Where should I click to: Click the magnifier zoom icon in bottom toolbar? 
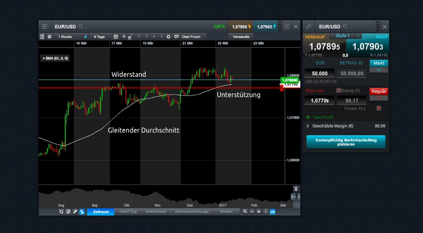(245, 212)
